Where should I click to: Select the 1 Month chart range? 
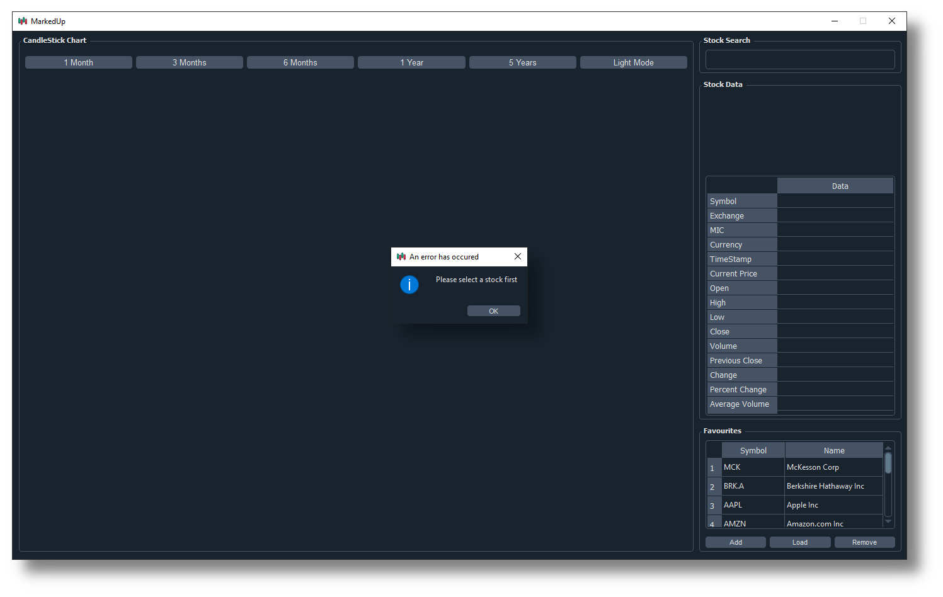click(x=79, y=62)
